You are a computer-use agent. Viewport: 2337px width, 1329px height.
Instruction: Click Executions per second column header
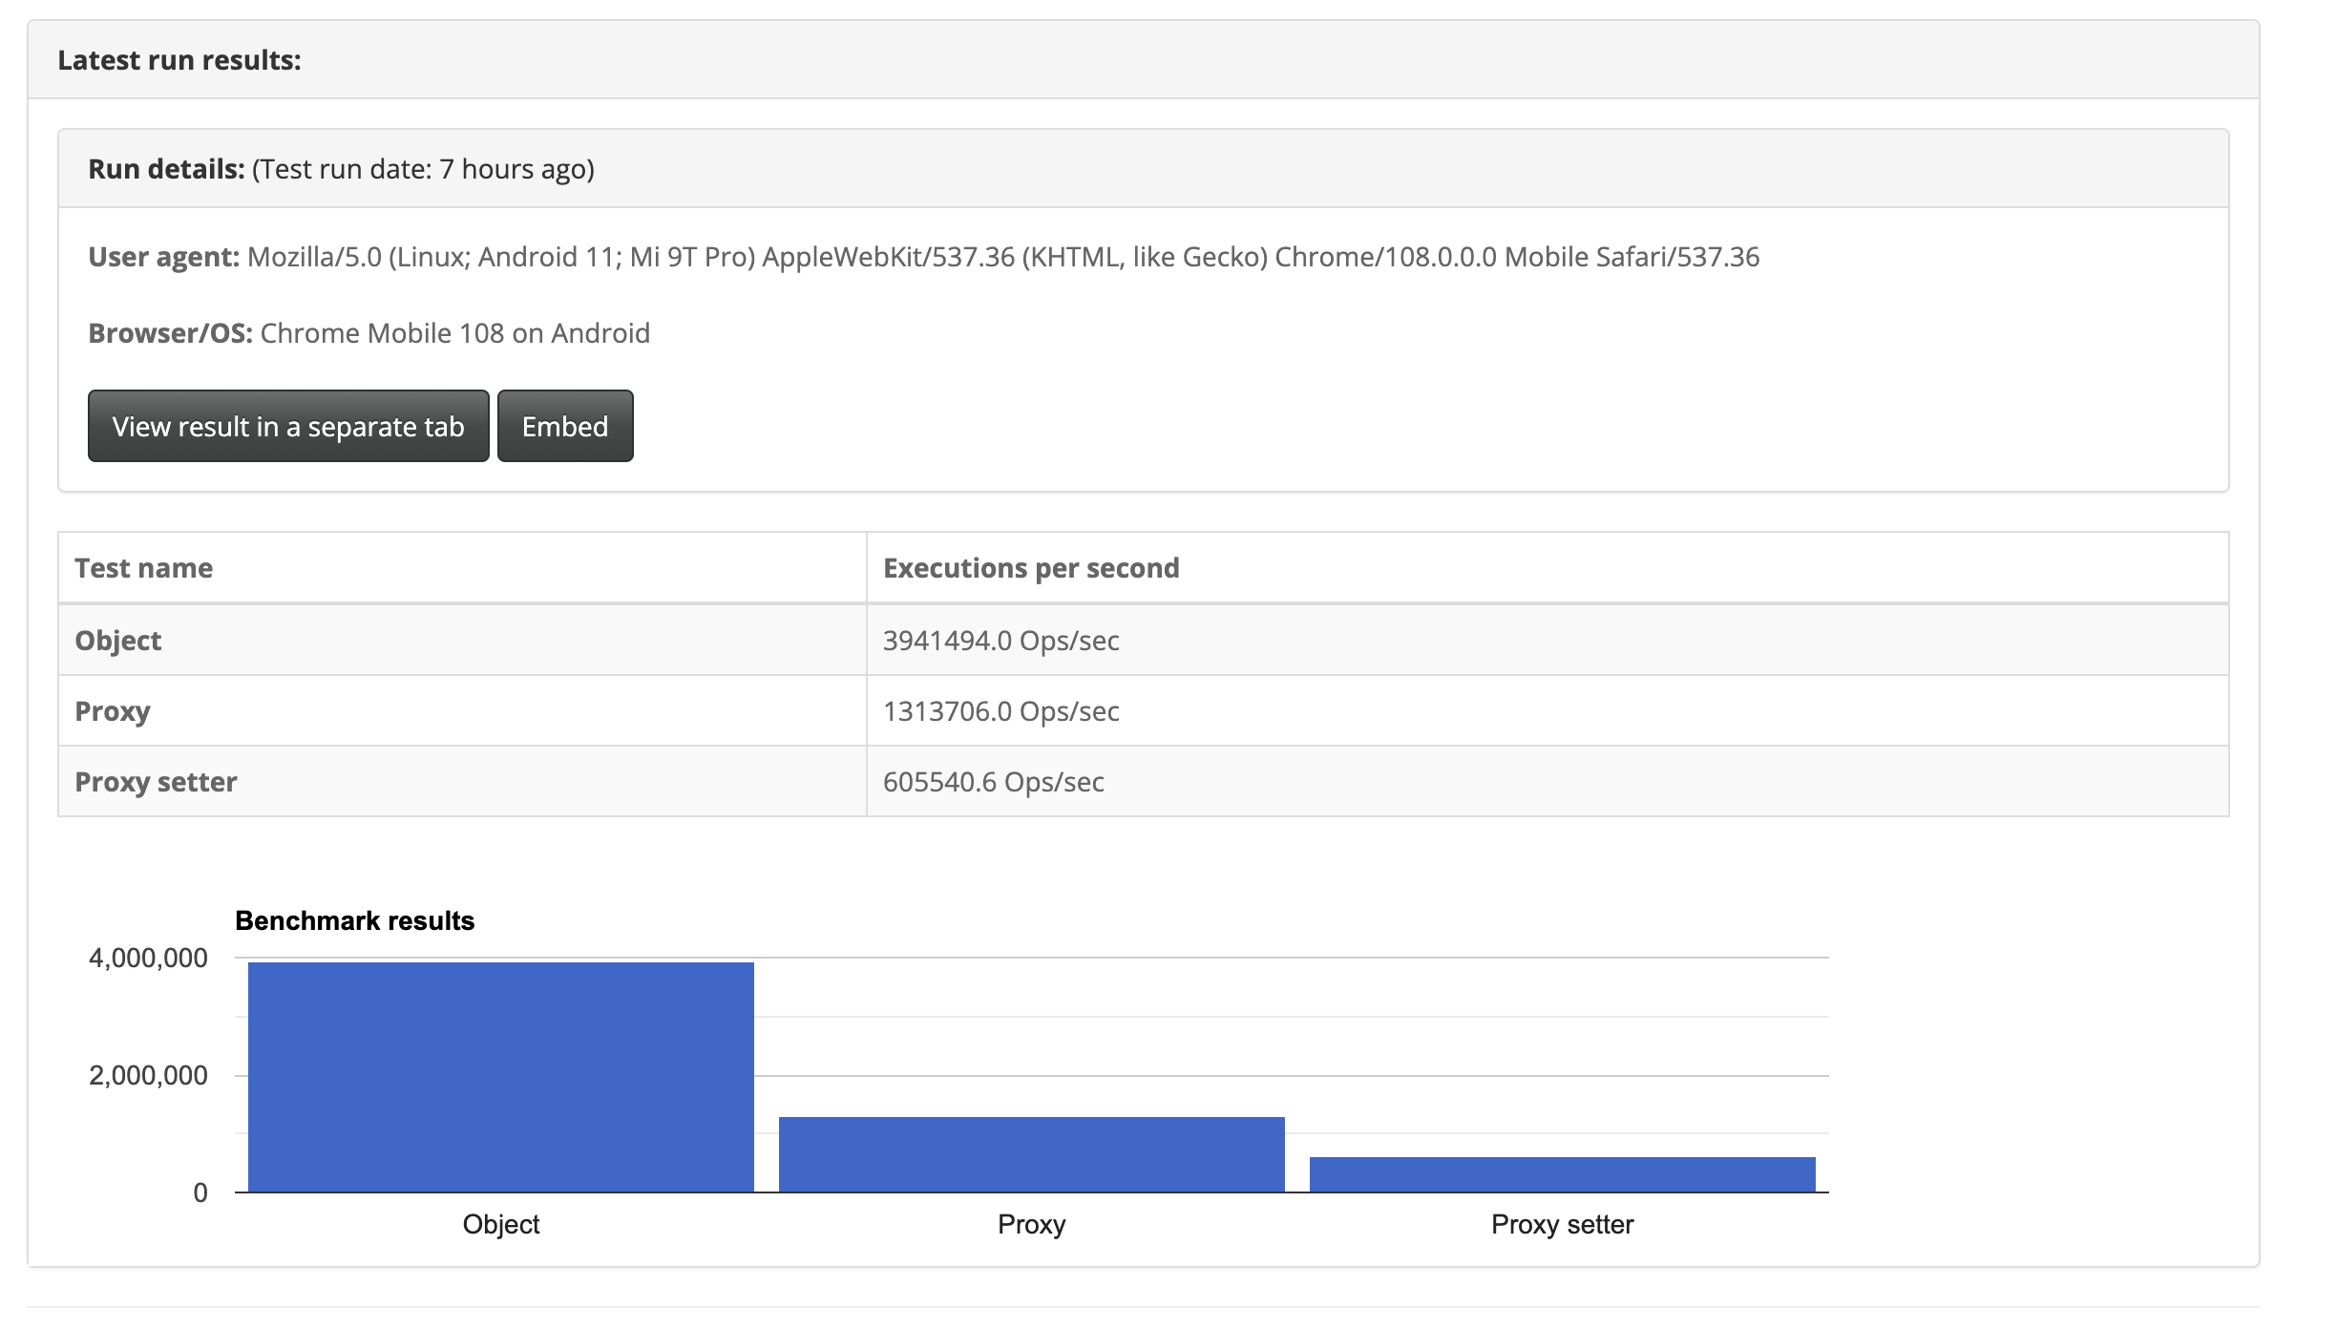click(1031, 568)
